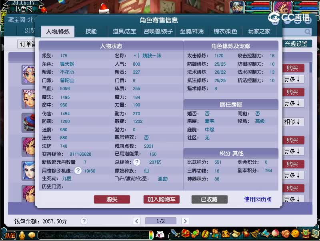320x241 pixels.
Task: Click the green gear system icon
Action: (x=305, y=234)
